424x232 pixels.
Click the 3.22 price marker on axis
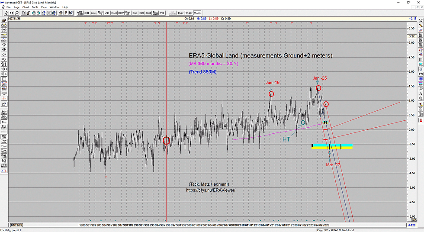411,36
